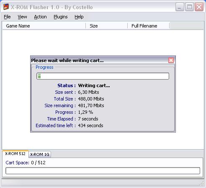This screenshot has width=206, height=188.
Task: Open the File menu
Action: 7,17
